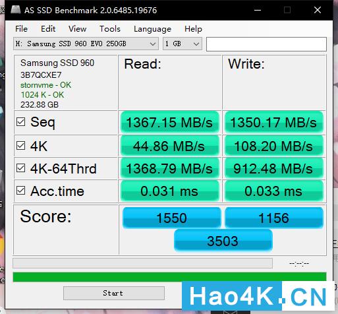Click the green progress bar
The image size is (338, 314).
point(169,277)
